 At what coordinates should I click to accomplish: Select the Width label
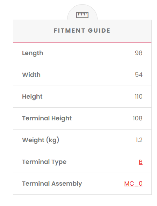pos(31,75)
